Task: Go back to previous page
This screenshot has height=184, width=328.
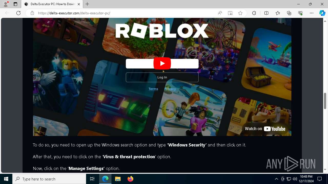Action: pos(7,13)
